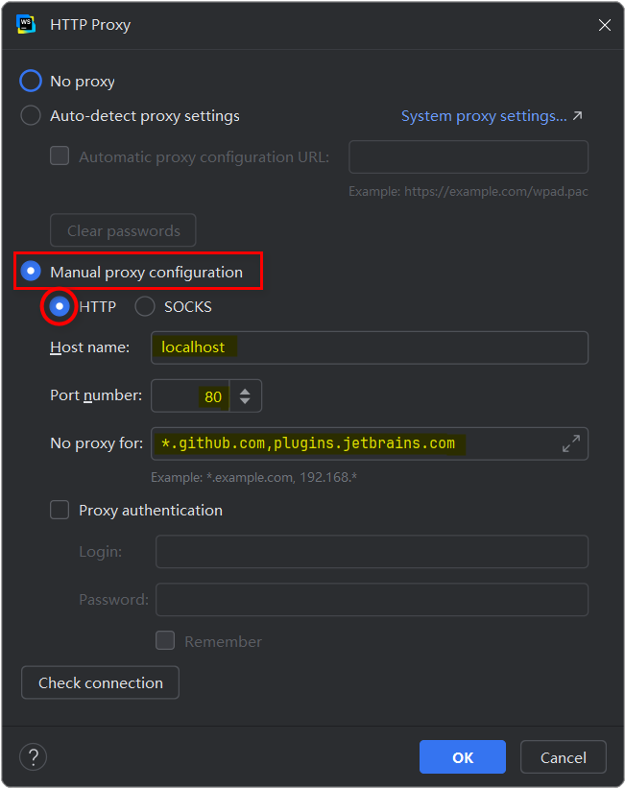Click the Check connection button
The height and width of the screenshot is (789, 625).
[100, 683]
